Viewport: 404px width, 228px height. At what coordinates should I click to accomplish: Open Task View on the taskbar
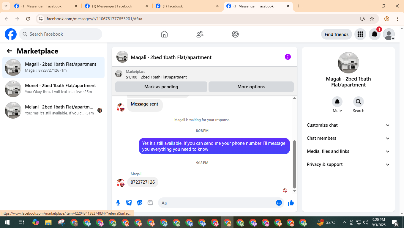(21, 222)
